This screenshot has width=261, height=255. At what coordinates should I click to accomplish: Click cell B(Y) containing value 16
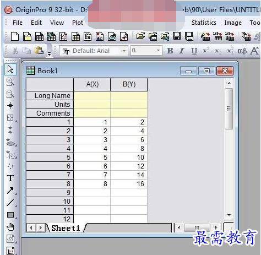coord(129,184)
